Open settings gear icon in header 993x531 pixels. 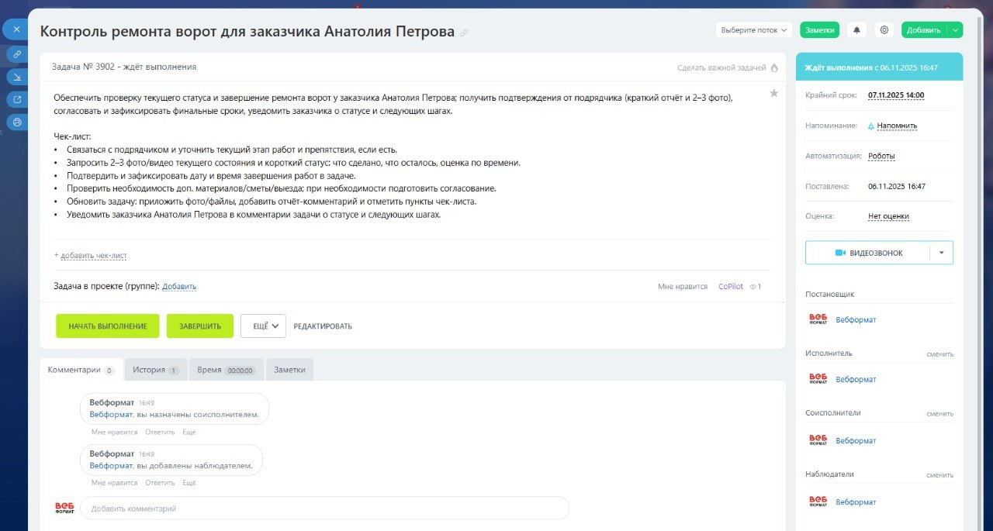(x=884, y=30)
